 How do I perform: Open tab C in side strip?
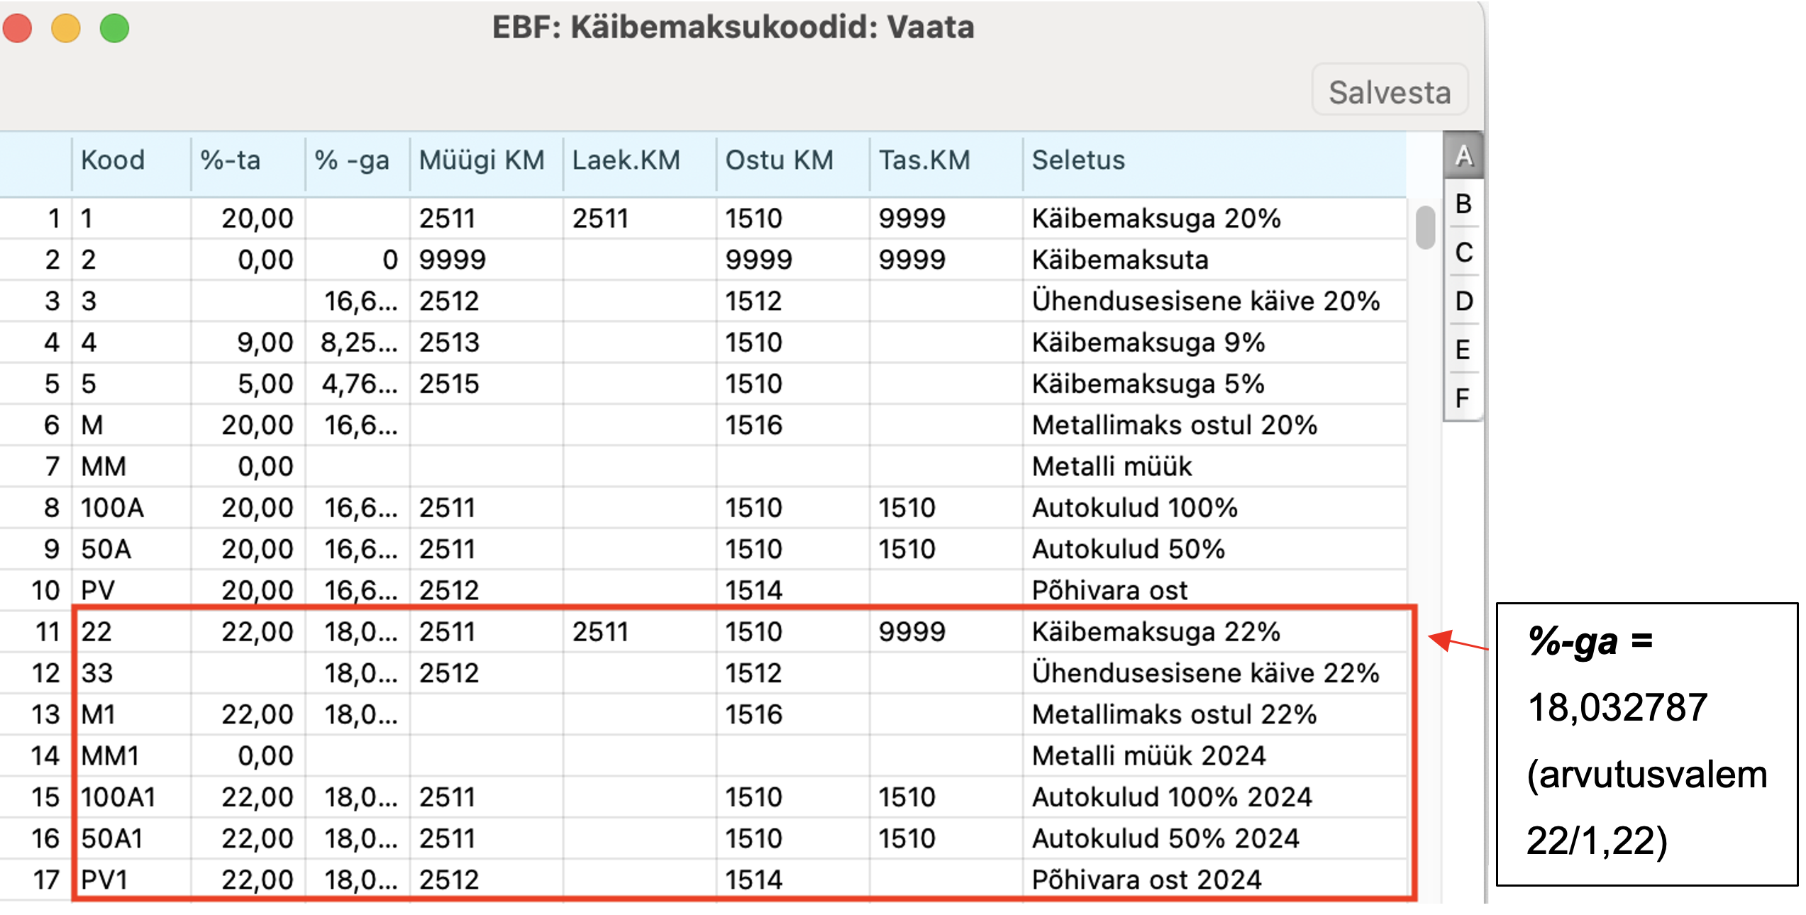(1463, 253)
